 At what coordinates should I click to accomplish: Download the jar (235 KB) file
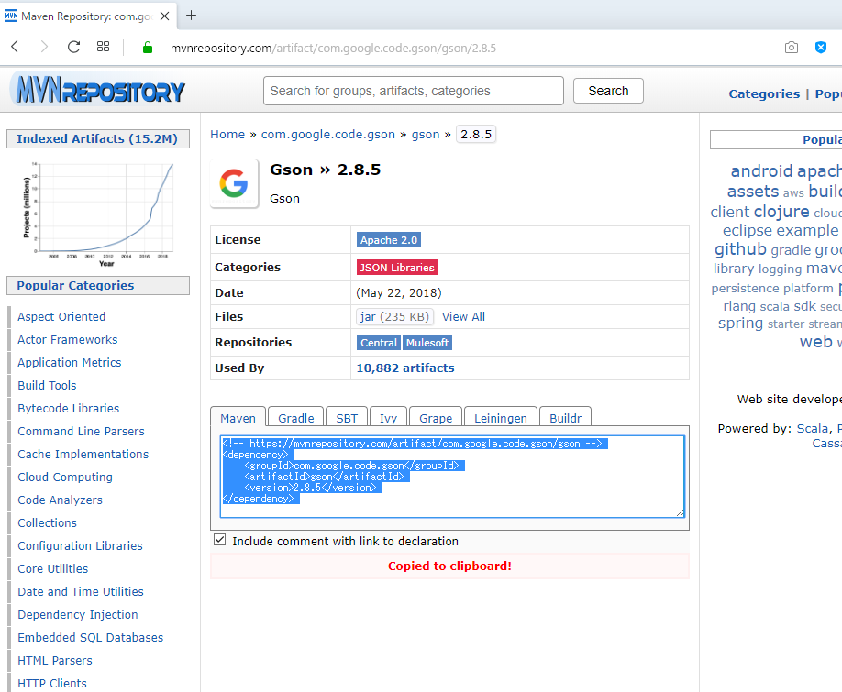pyautogui.click(x=394, y=316)
